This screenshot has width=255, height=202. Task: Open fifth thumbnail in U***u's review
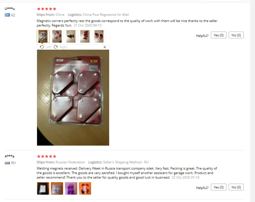click(x=99, y=36)
